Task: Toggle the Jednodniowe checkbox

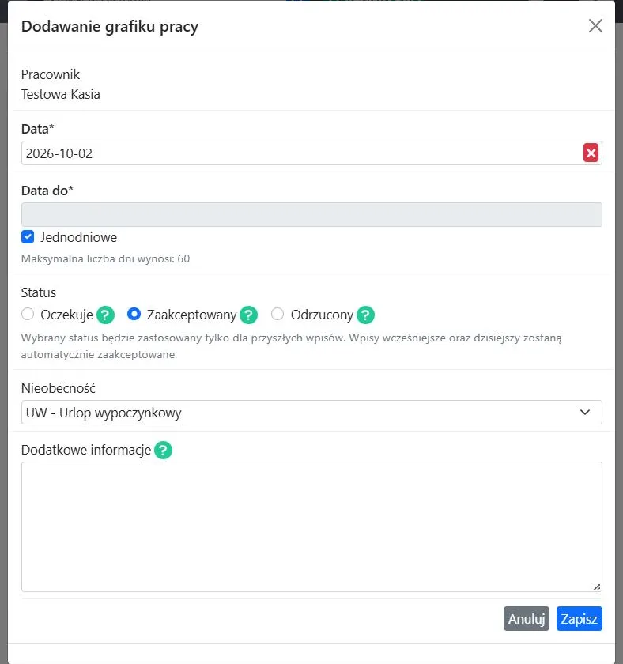Action: (28, 237)
